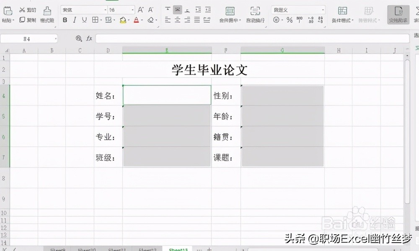This screenshot has width=419, height=251.
Task: Click inside the formula bar
Action: [x=251, y=38]
